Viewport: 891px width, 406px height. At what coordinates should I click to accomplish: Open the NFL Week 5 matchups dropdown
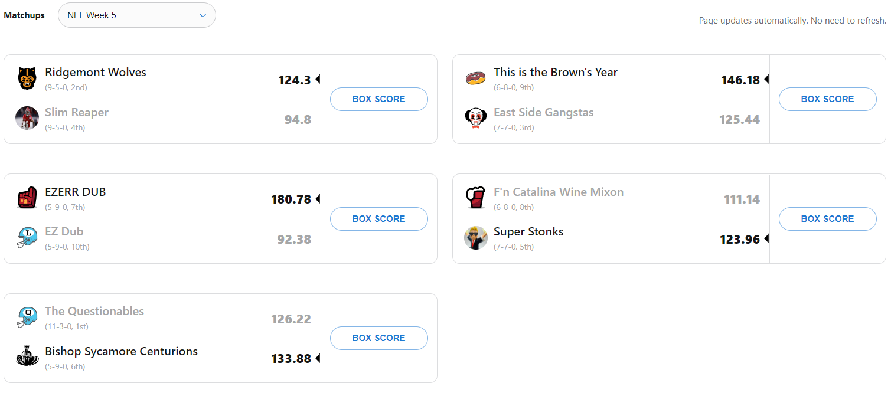pos(137,15)
